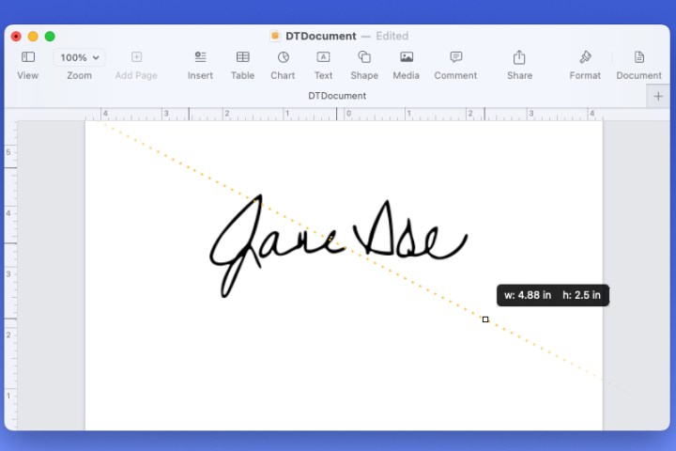Click the square handle on dotted line
Screen dimensions: 676x451
click(x=485, y=319)
